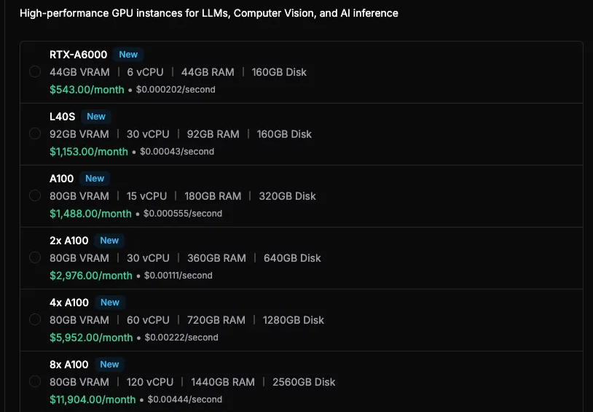Click the 120 vCPU spec
593x412 pixels.
pyautogui.click(x=150, y=382)
